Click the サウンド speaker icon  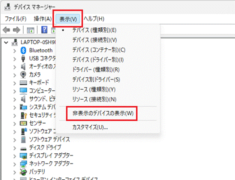pyautogui.click(x=23, y=99)
